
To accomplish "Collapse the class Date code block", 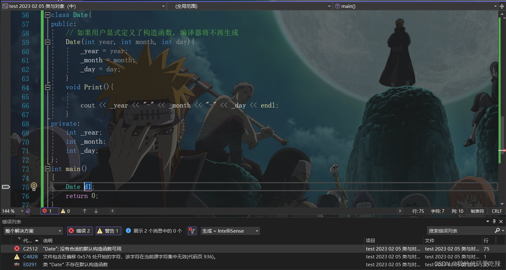I will 48,15.
